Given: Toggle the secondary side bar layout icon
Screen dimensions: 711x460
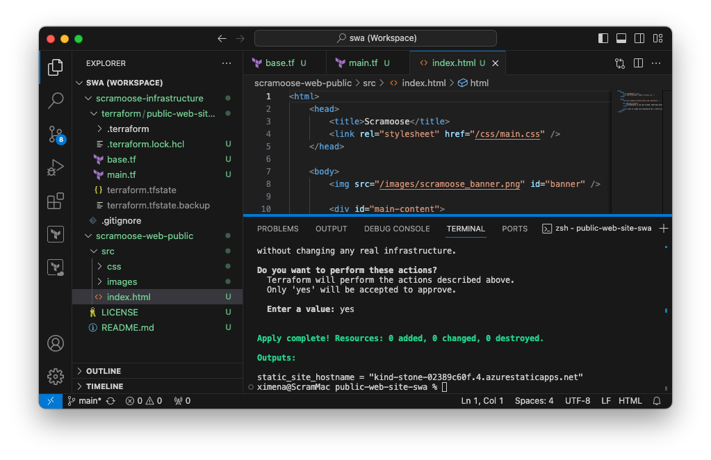Looking at the screenshot, I should pyautogui.click(x=639, y=38).
